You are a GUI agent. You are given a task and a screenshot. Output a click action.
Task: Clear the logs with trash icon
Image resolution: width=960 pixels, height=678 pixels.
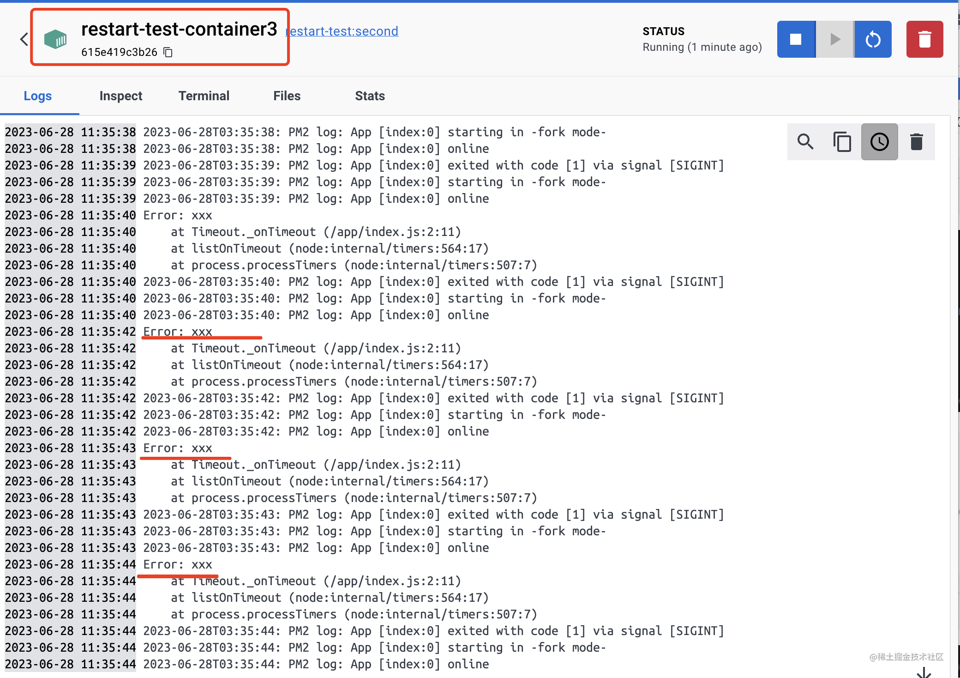click(916, 142)
